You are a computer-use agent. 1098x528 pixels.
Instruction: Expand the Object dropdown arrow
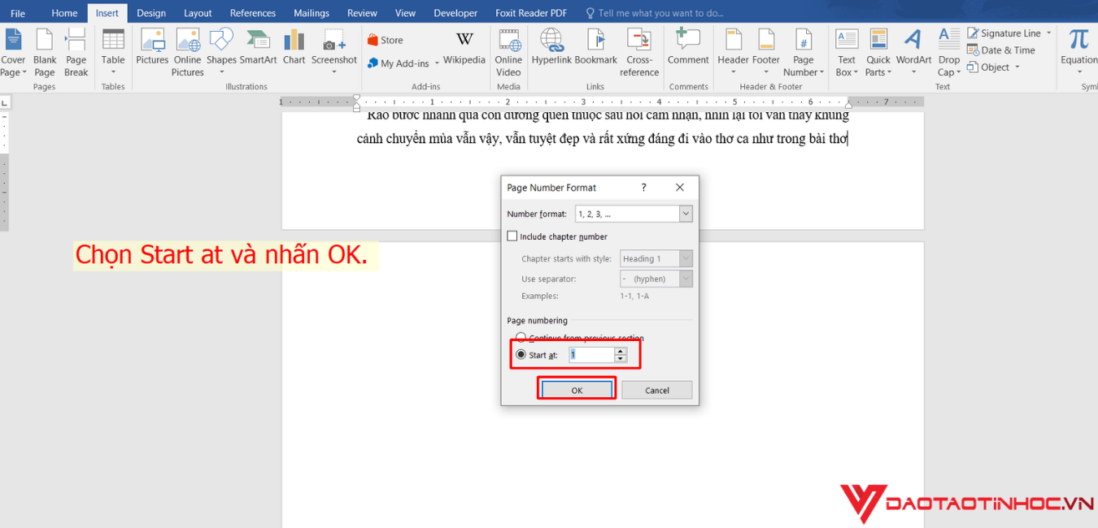1017,67
